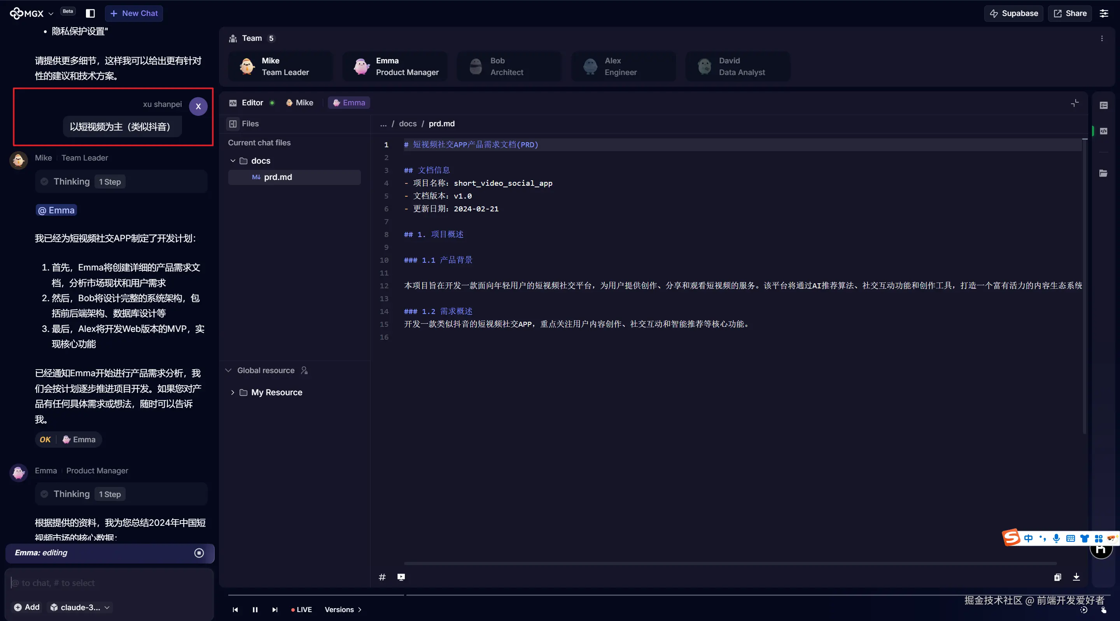Pause the live playback
The width and height of the screenshot is (1120, 621).
point(255,610)
